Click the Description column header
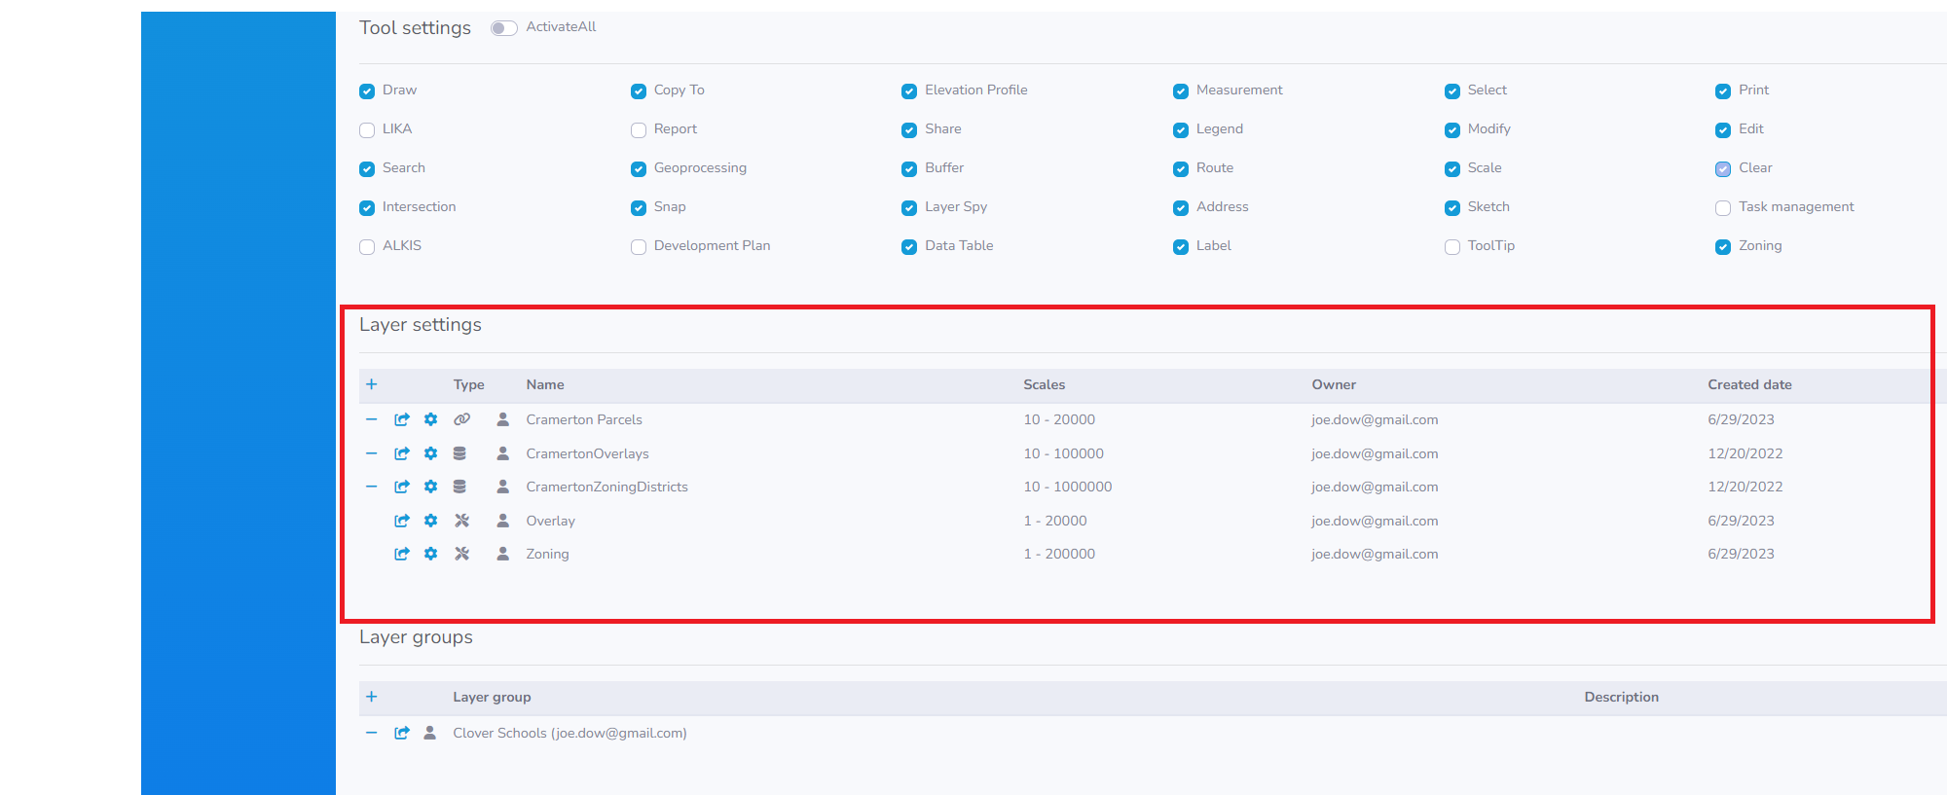The height and width of the screenshot is (795, 1947). pos(1621,697)
